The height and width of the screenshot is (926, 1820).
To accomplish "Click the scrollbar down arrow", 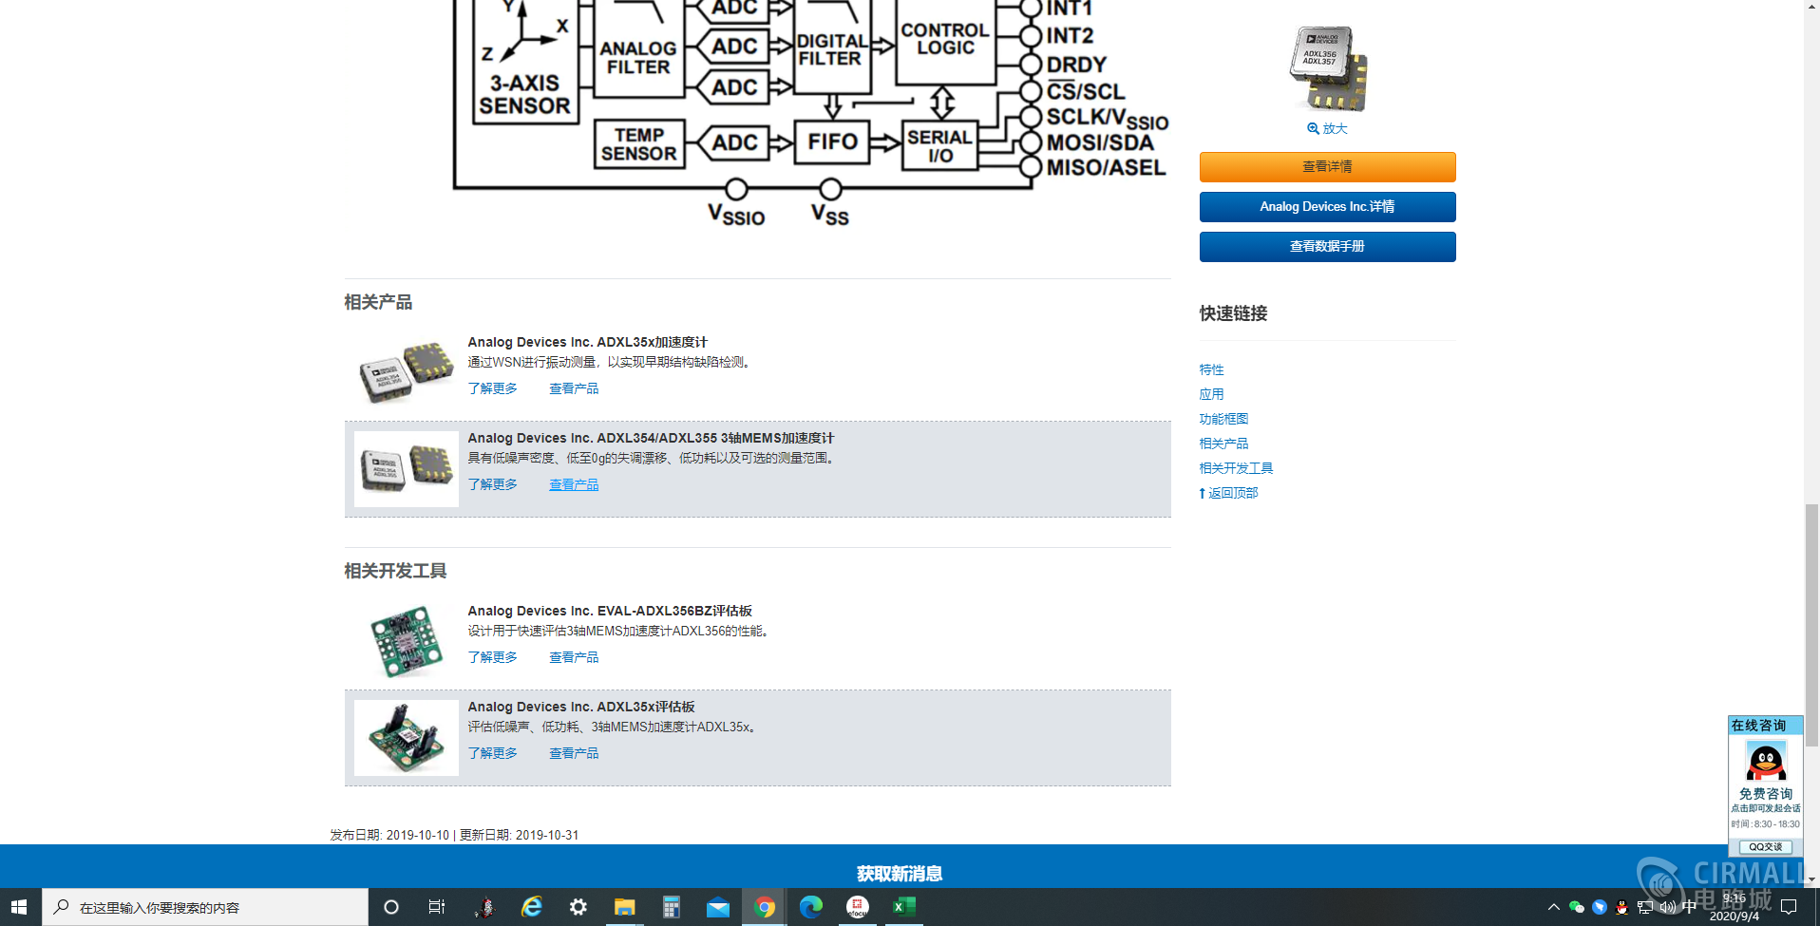I will coord(1811,879).
